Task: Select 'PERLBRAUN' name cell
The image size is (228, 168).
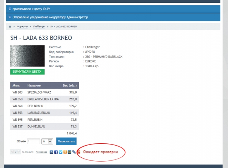Action: [35, 106]
